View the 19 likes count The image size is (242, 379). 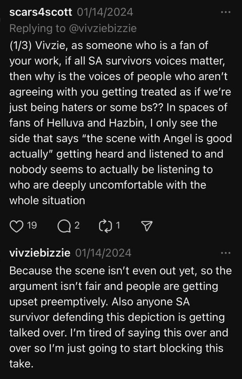pos(32,225)
